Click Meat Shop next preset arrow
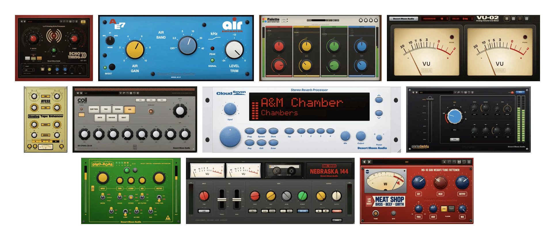 tap(369, 162)
